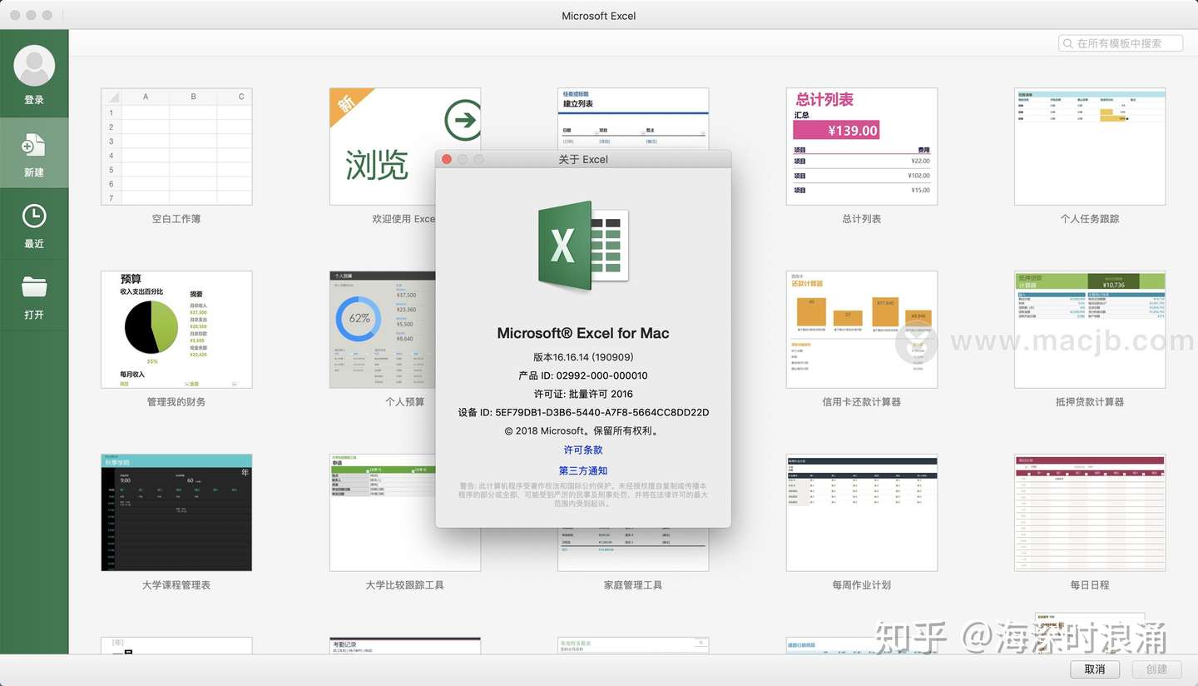Close the About Excel dialog
The width and height of the screenshot is (1198, 686).
[x=447, y=159]
